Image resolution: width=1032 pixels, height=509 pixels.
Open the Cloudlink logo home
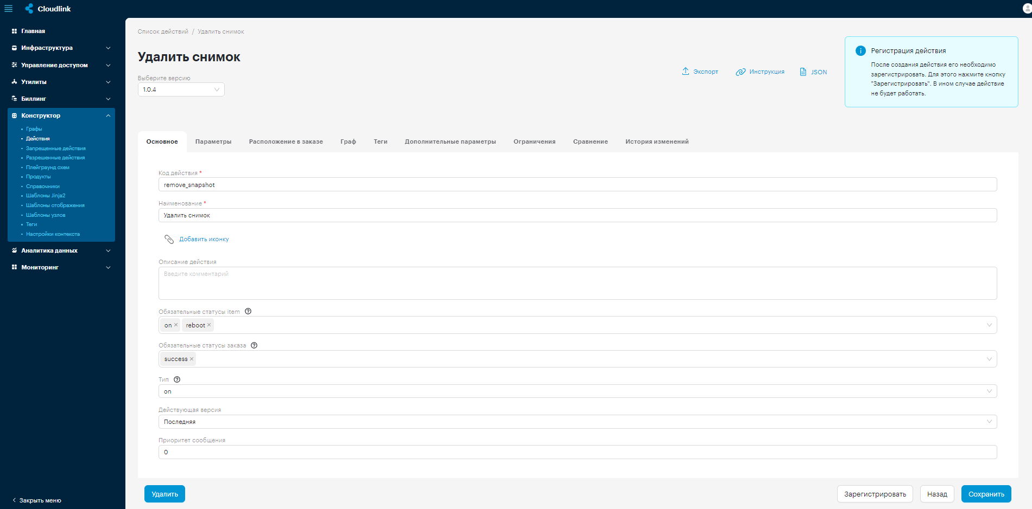click(x=48, y=9)
